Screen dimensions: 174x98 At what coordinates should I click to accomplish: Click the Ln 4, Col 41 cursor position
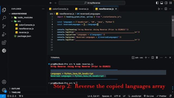[x=94, y=96]
